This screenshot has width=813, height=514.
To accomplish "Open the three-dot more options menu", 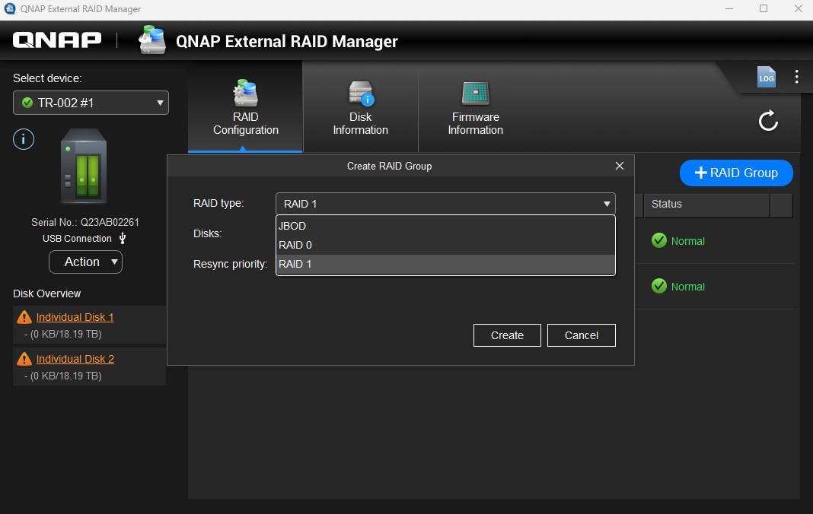I will 796,77.
